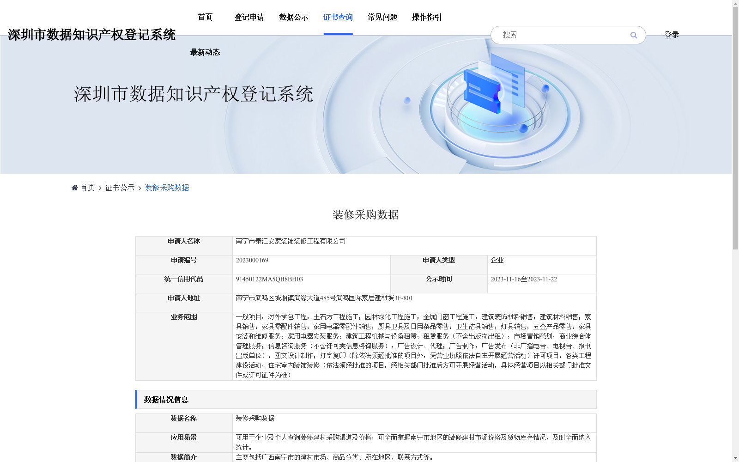Open the 登记申请 menu item
Image resolution: width=739 pixels, height=462 pixels.
pyautogui.click(x=249, y=18)
